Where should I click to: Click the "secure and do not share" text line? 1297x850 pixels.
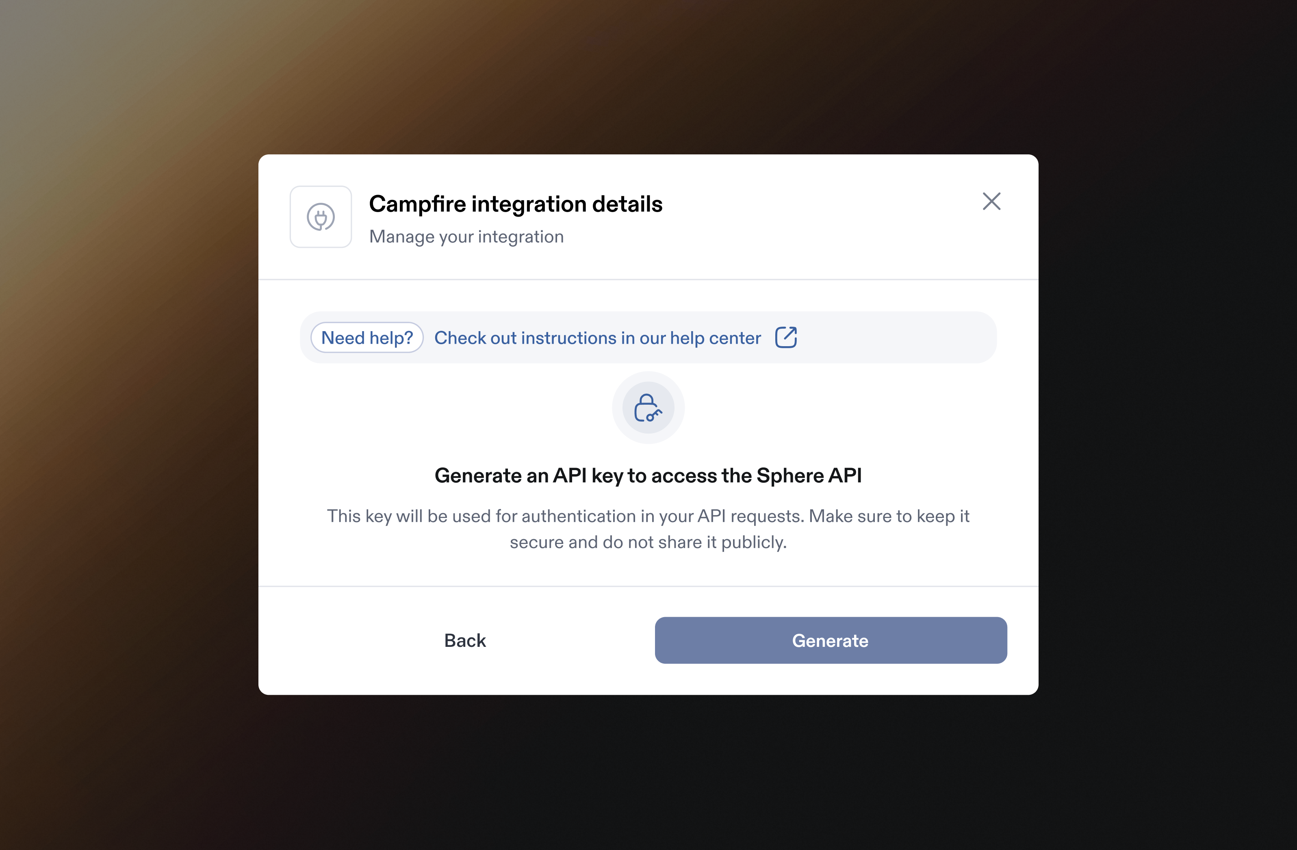[648, 543]
